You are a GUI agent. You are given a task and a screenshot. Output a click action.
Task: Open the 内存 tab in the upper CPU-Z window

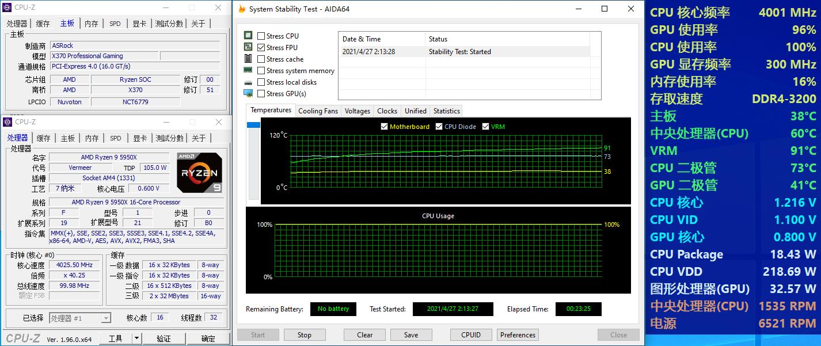tap(92, 24)
